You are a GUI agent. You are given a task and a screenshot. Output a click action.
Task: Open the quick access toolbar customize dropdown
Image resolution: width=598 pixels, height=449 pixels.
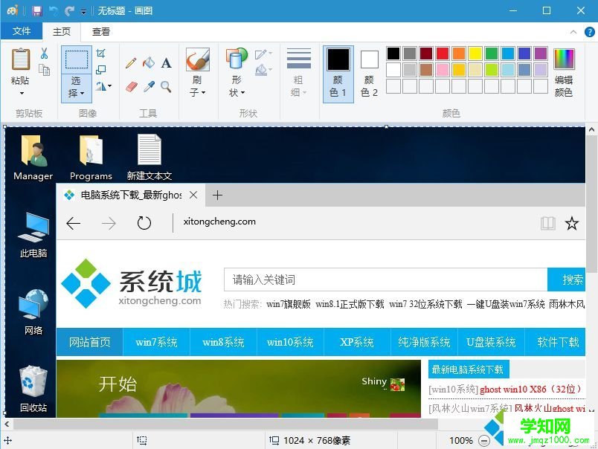tap(83, 10)
